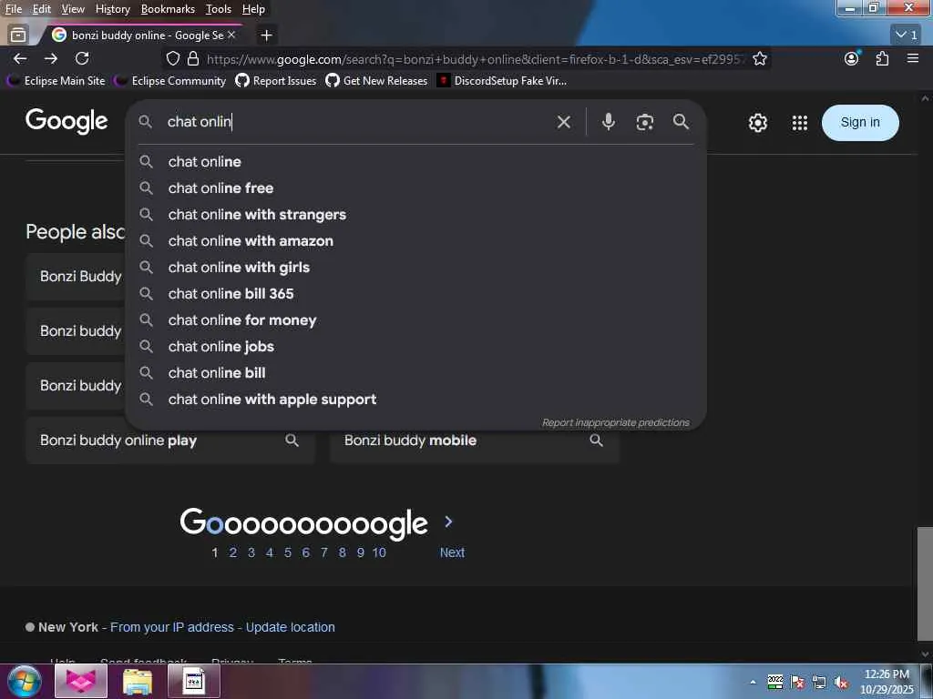Click into the search input field
Image resolution: width=933 pixels, height=699 pixels.
point(357,122)
